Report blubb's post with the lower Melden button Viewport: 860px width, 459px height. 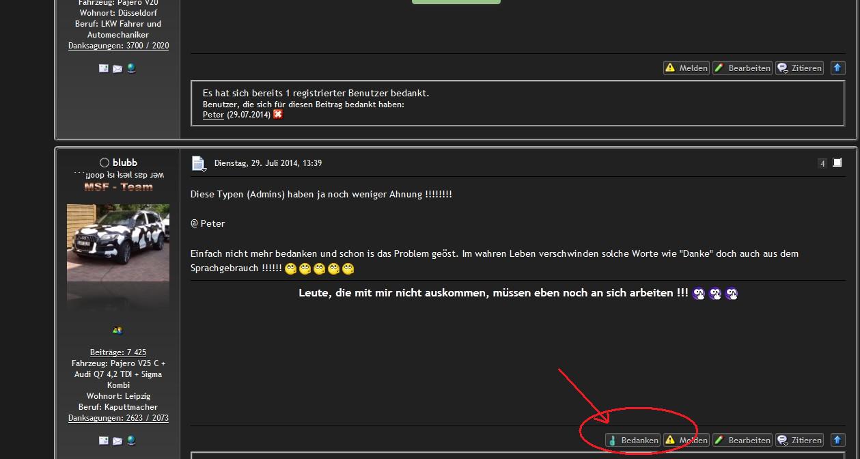(x=686, y=441)
